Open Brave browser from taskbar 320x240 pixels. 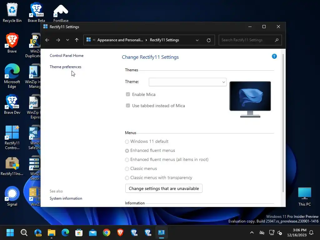coord(120,232)
